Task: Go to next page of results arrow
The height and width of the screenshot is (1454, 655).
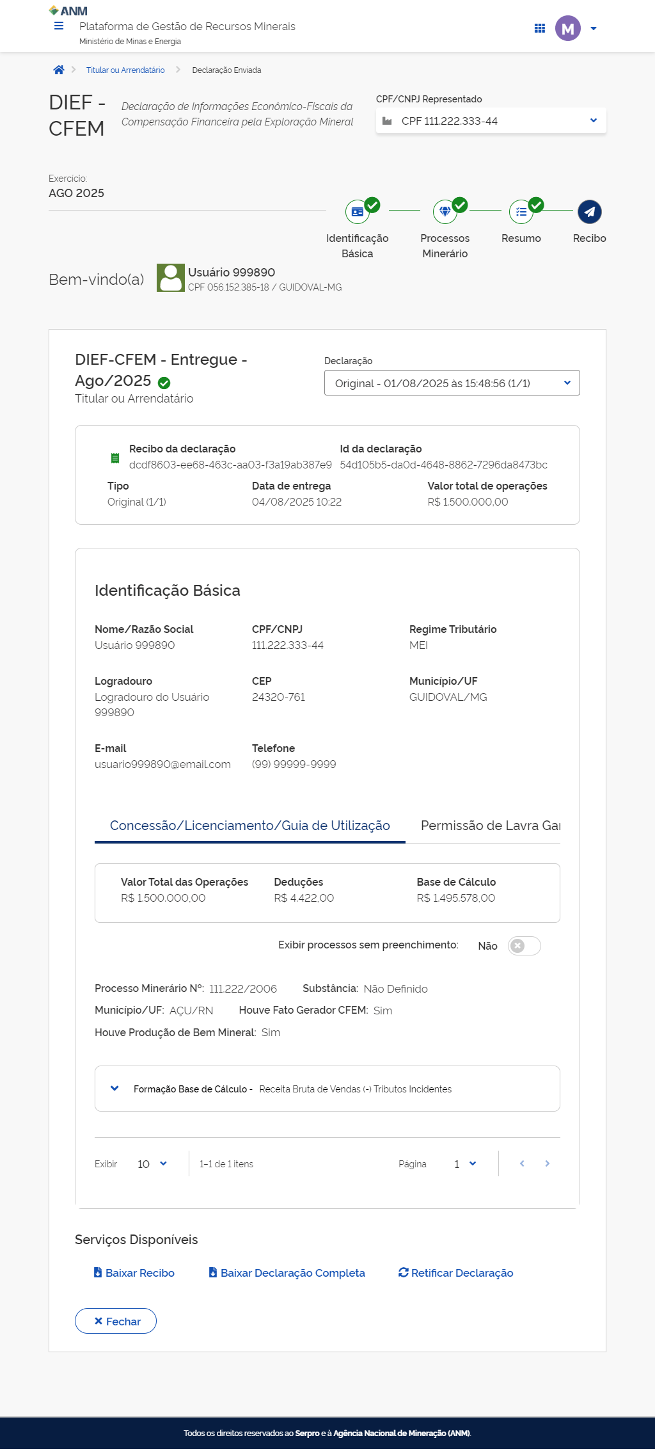Action: click(547, 1163)
